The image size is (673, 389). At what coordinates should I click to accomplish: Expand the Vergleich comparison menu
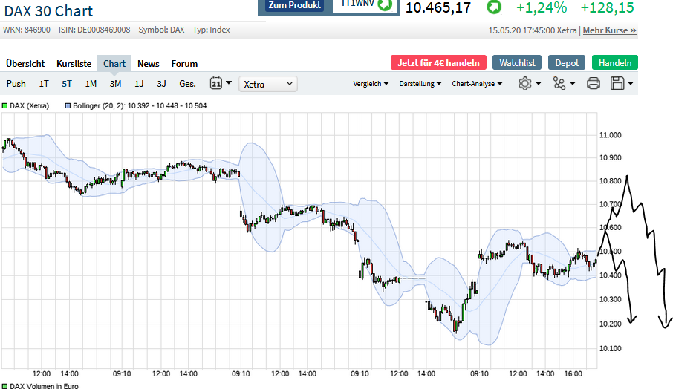click(371, 84)
